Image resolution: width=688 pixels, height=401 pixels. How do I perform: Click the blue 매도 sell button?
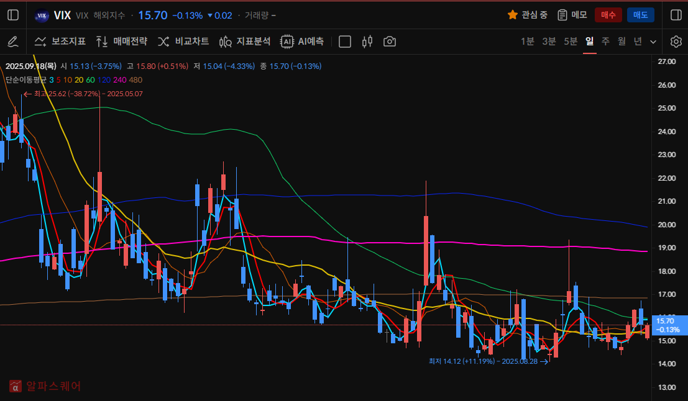coord(641,15)
